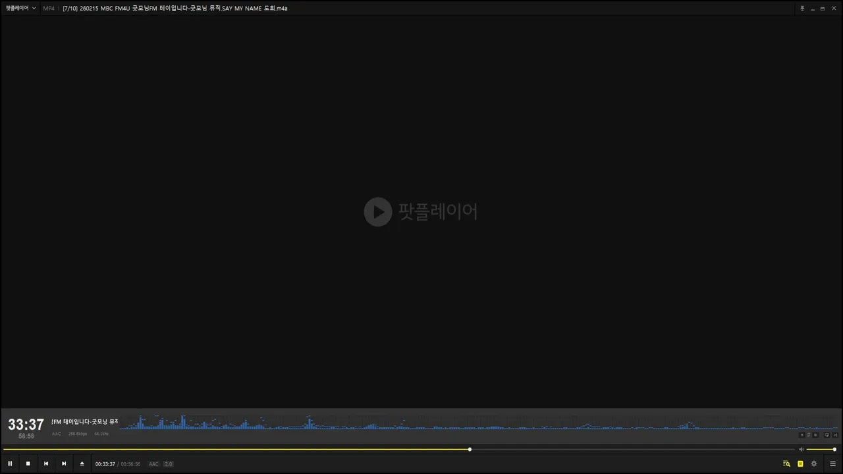843x474 pixels.
Task: Click the 256.8kbps bitrate label
Action: (x=78, y=434)
